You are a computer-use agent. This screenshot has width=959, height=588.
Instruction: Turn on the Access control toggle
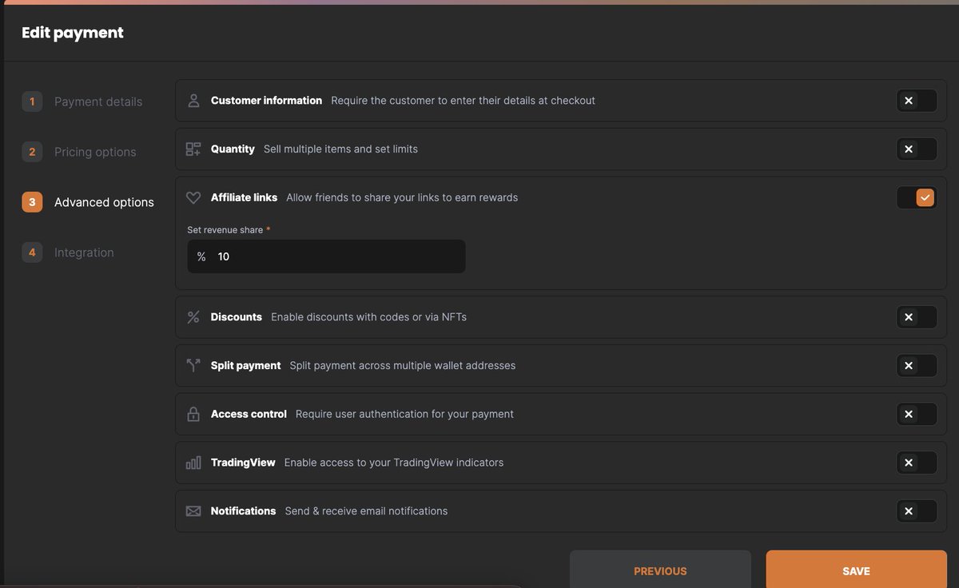point(917,414)
